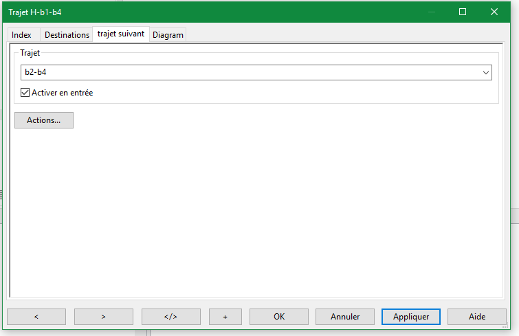Open the Actions... dialog
Screen dimensions: 519x336
[x=44, y=120]
